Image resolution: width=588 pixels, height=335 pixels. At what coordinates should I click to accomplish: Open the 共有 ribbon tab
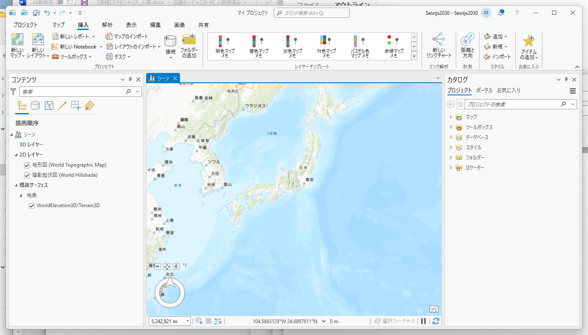point(204,25)
